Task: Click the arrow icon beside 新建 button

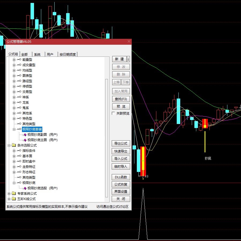Action: [128, 59]
